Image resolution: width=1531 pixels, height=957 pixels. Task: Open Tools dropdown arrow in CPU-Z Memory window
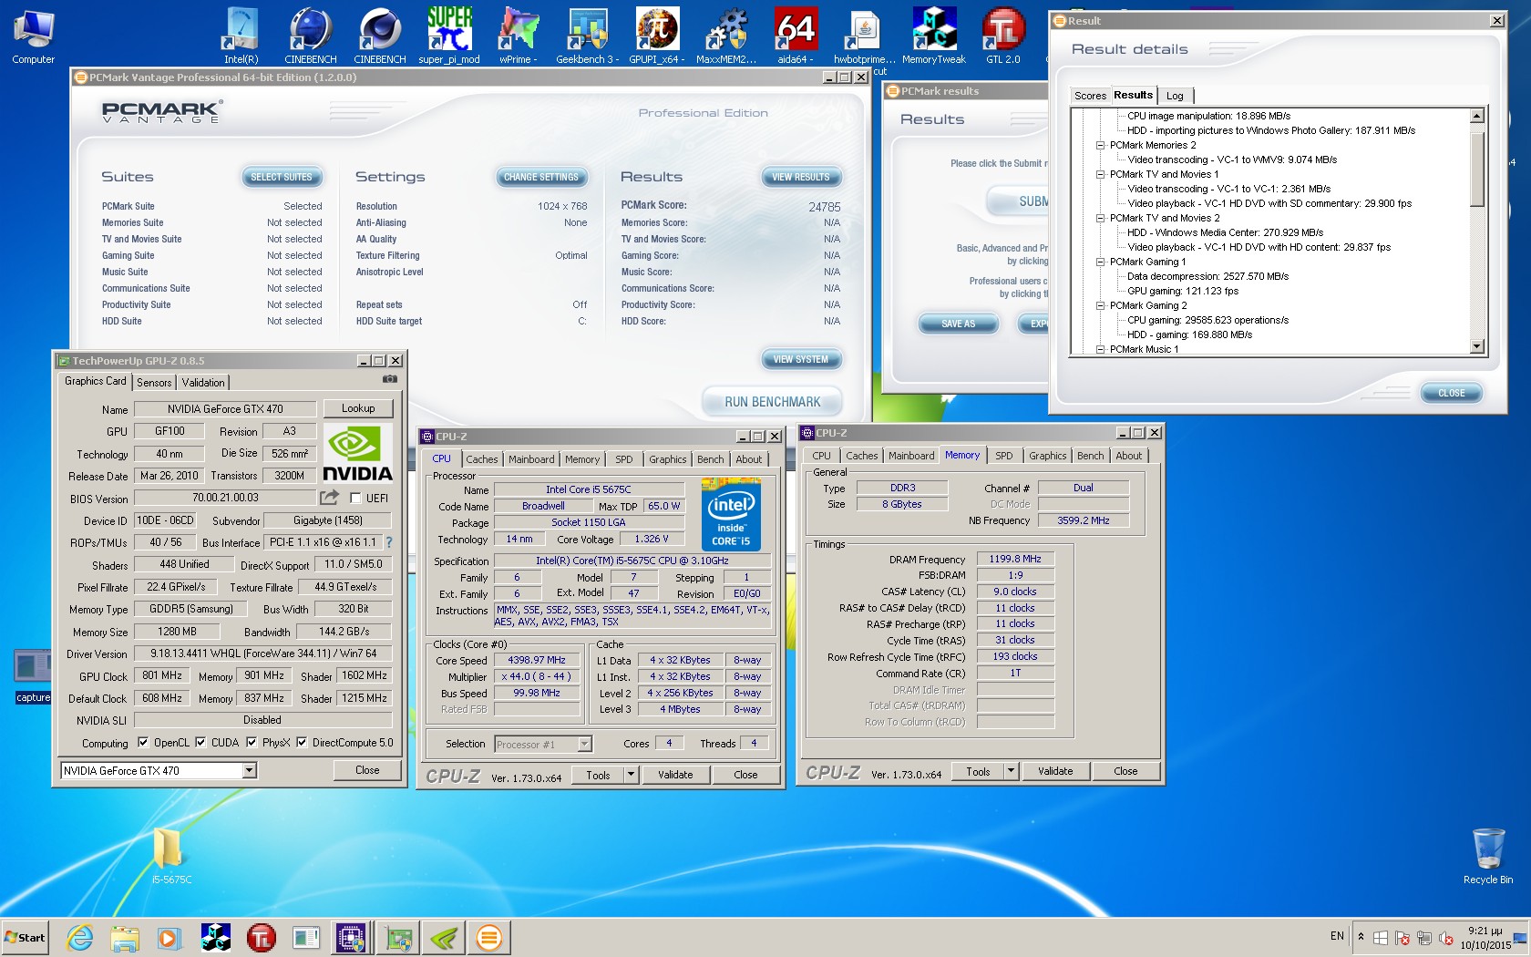click(x=1010, y=770)
